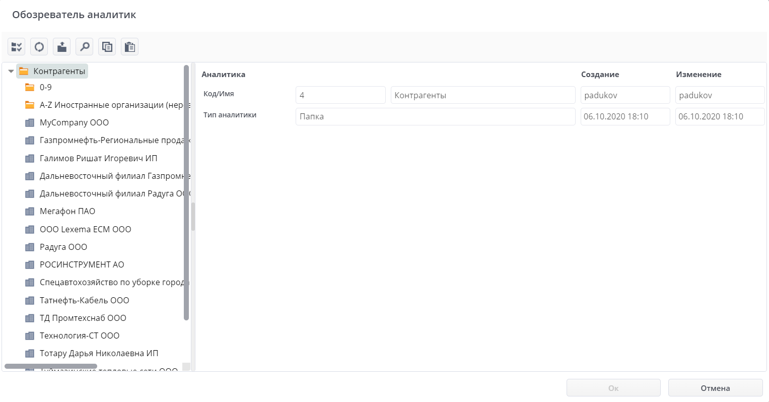Select Радуга ООО

pyautogui.click(x=63, y=247)
